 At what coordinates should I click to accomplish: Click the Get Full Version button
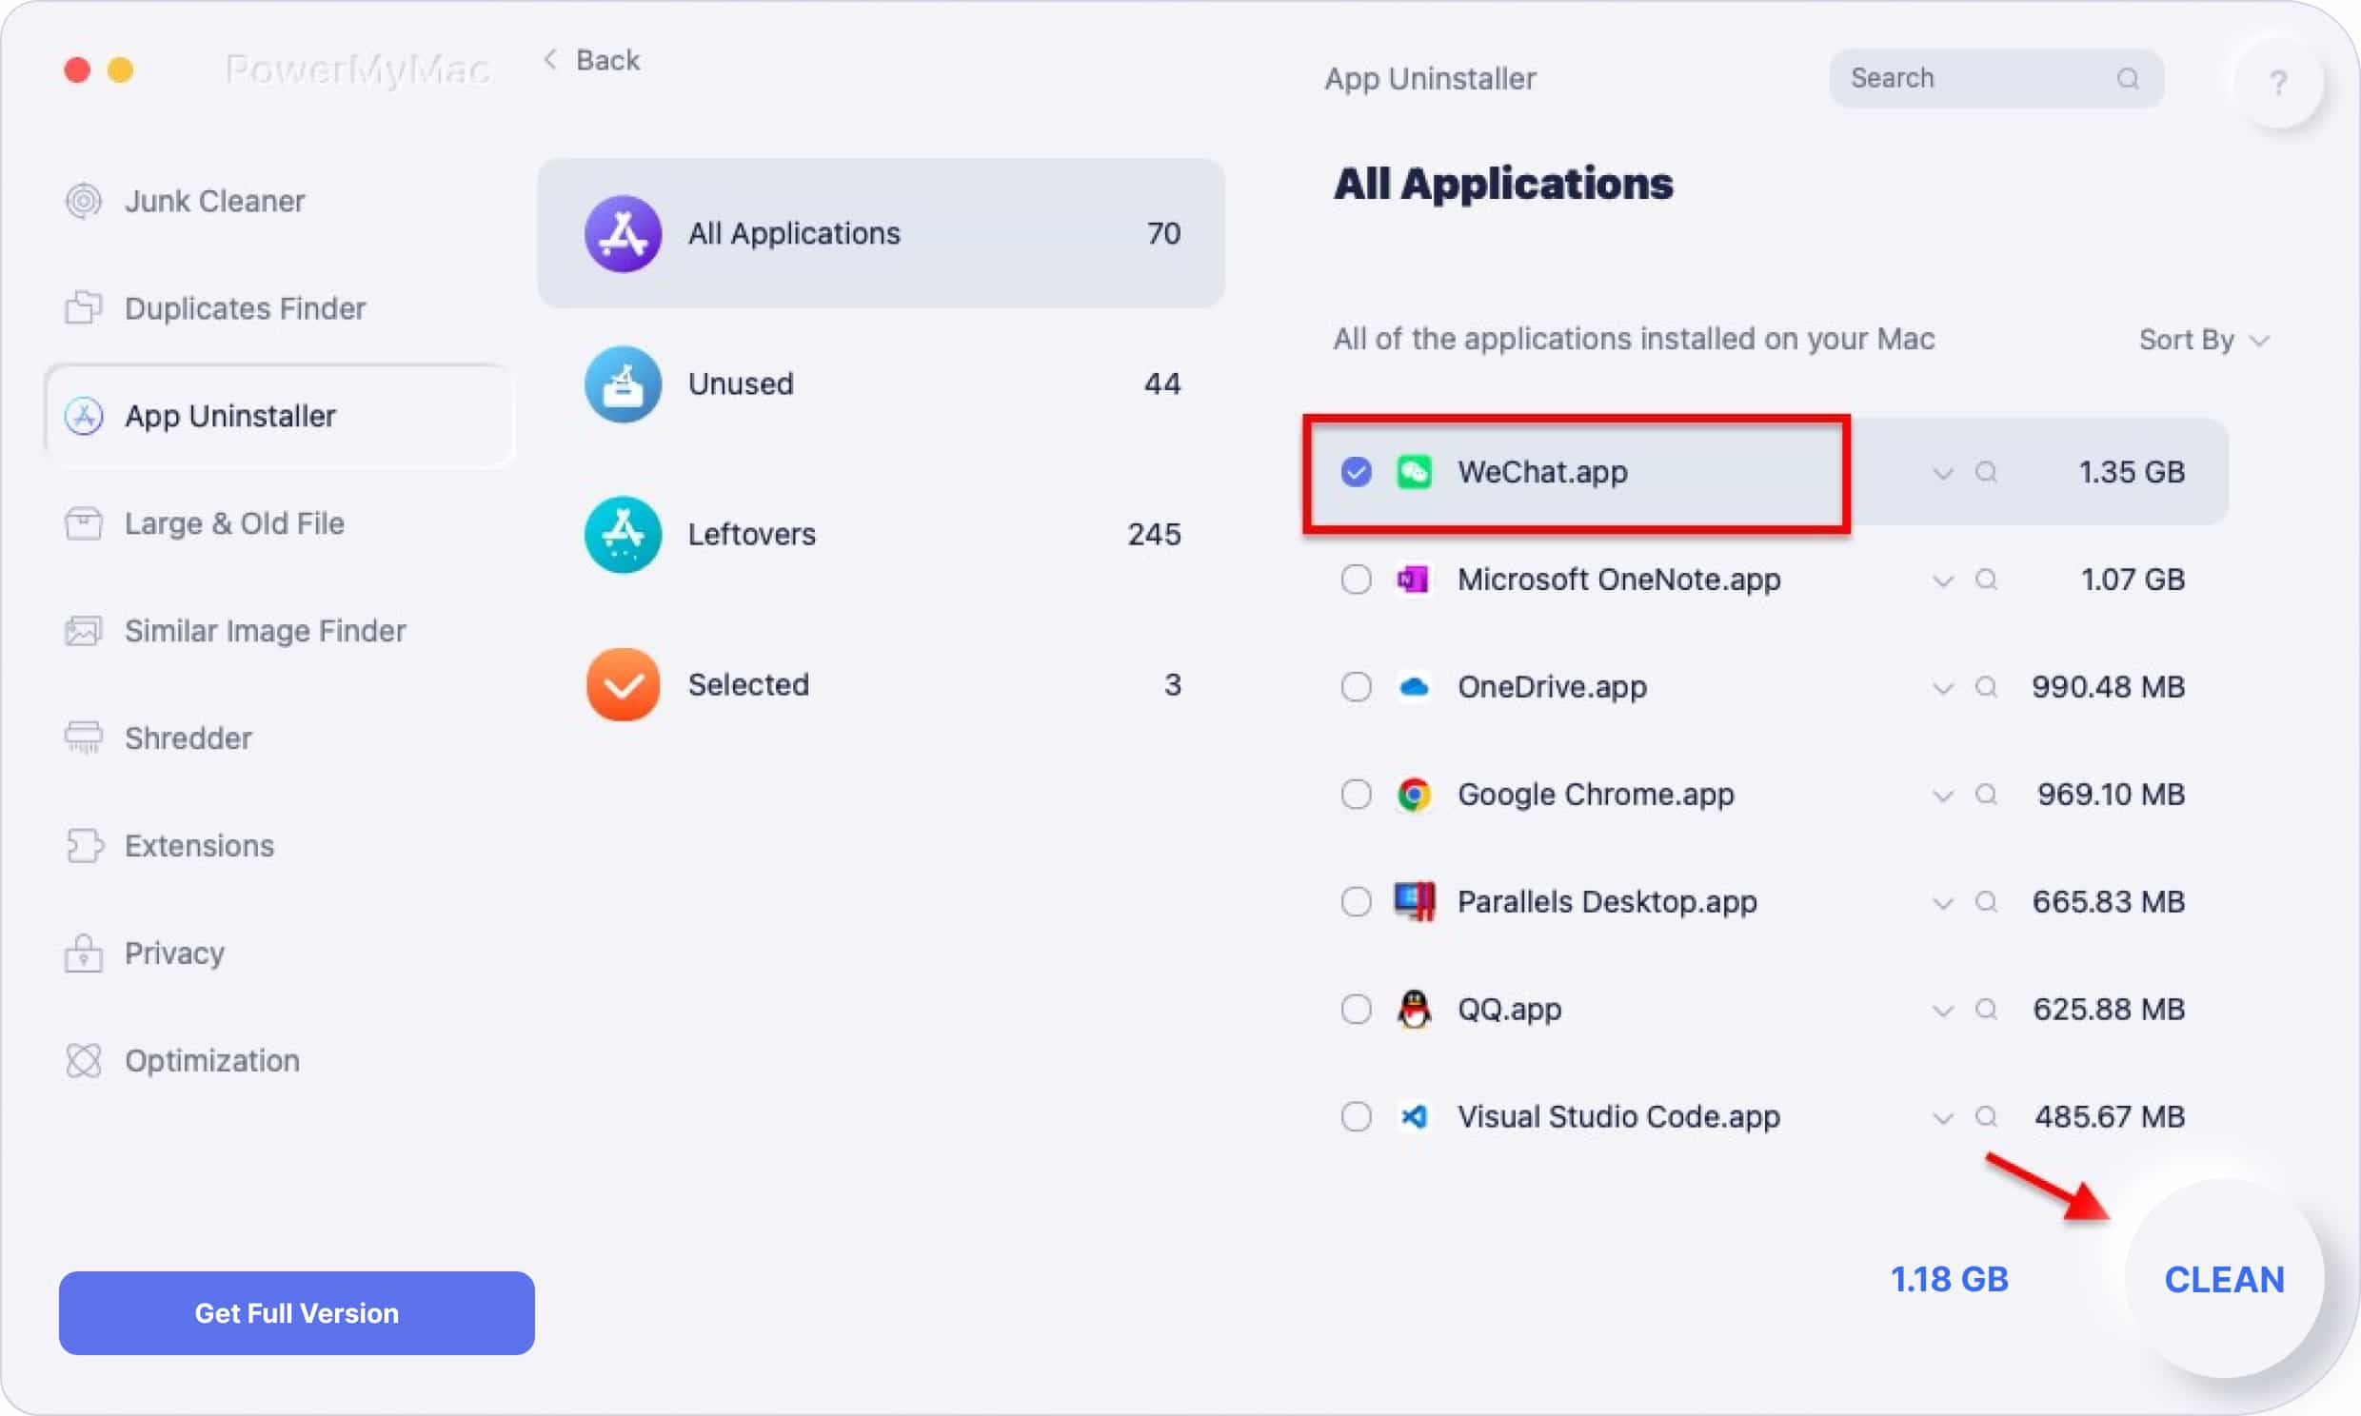click(297, 1313)
